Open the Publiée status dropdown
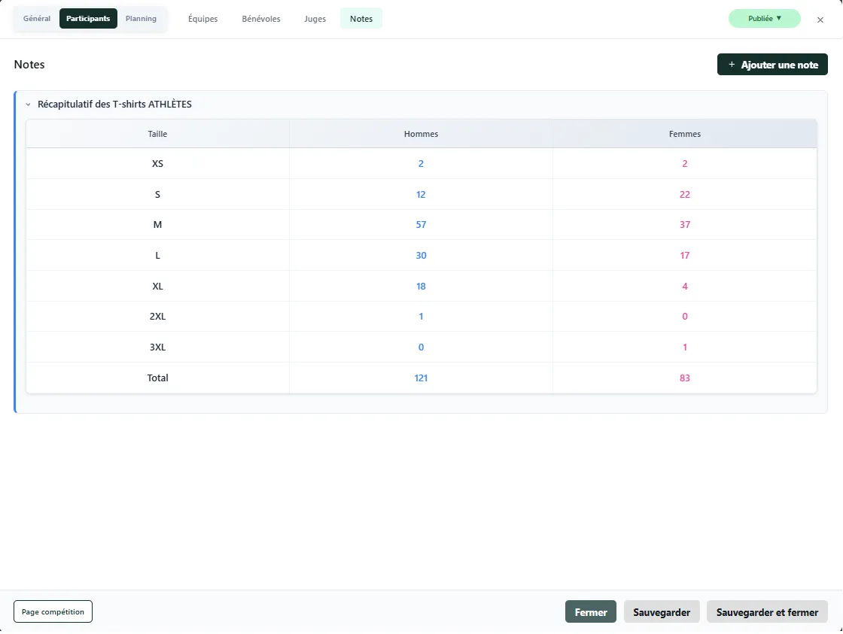 point(764,19)
